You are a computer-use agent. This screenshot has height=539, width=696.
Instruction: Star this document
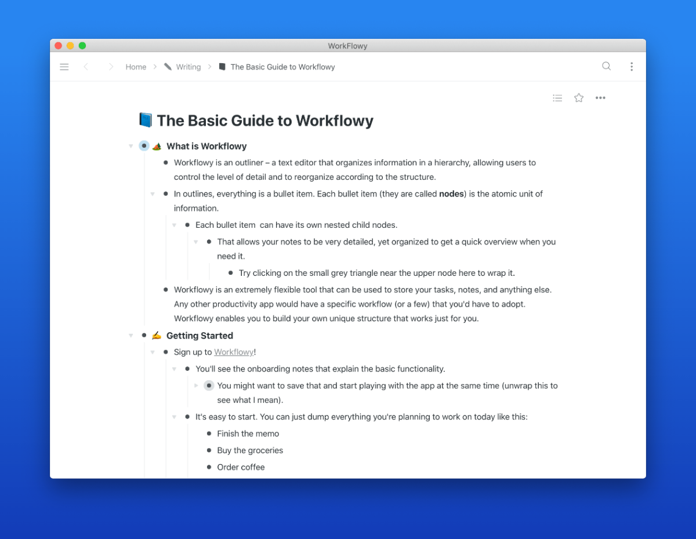click(579, 98)
